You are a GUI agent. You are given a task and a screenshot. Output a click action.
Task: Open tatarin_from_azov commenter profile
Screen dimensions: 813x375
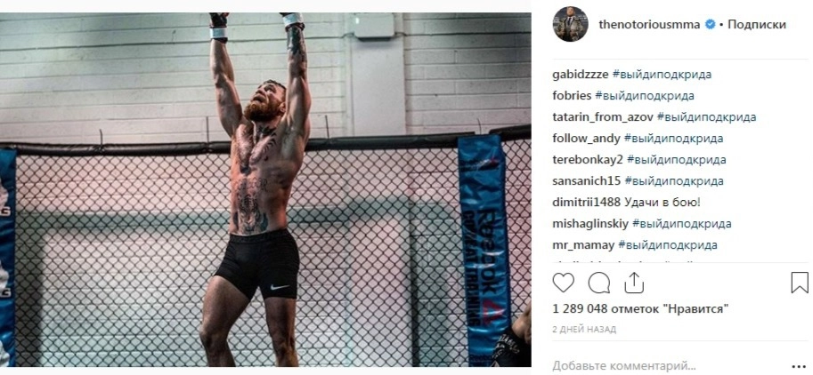pos(603,117)
